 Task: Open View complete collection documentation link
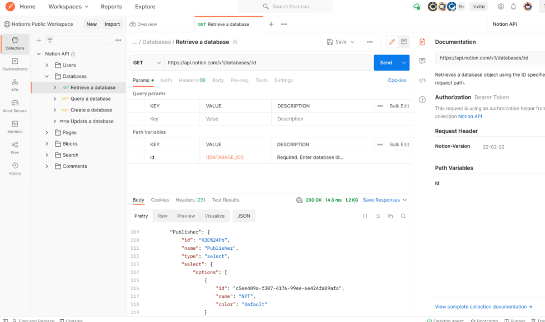(483, 307)
